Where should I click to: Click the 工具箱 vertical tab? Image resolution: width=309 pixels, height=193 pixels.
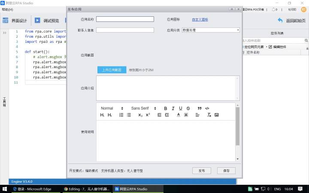point(4,102)
